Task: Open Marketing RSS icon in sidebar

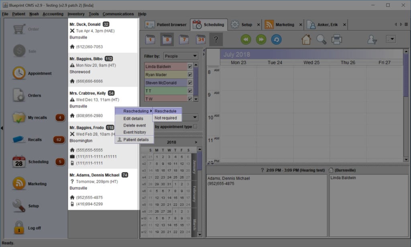Action: pos(19,184)
